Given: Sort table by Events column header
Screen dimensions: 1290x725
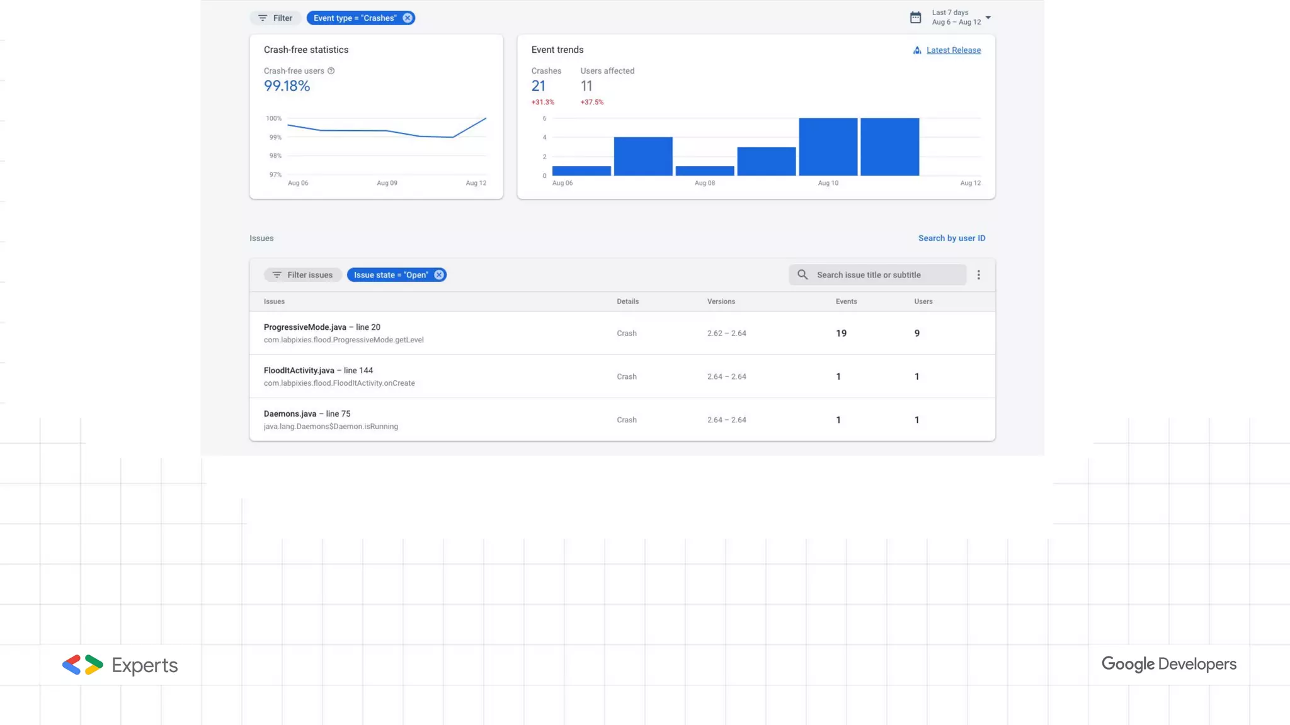Looking at the screenshot, I should point(846,301).
